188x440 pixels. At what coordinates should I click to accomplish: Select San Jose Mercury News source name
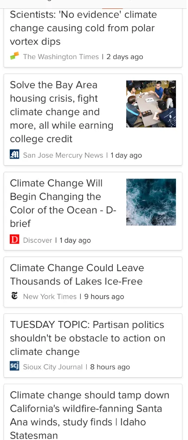coord(63,155)
